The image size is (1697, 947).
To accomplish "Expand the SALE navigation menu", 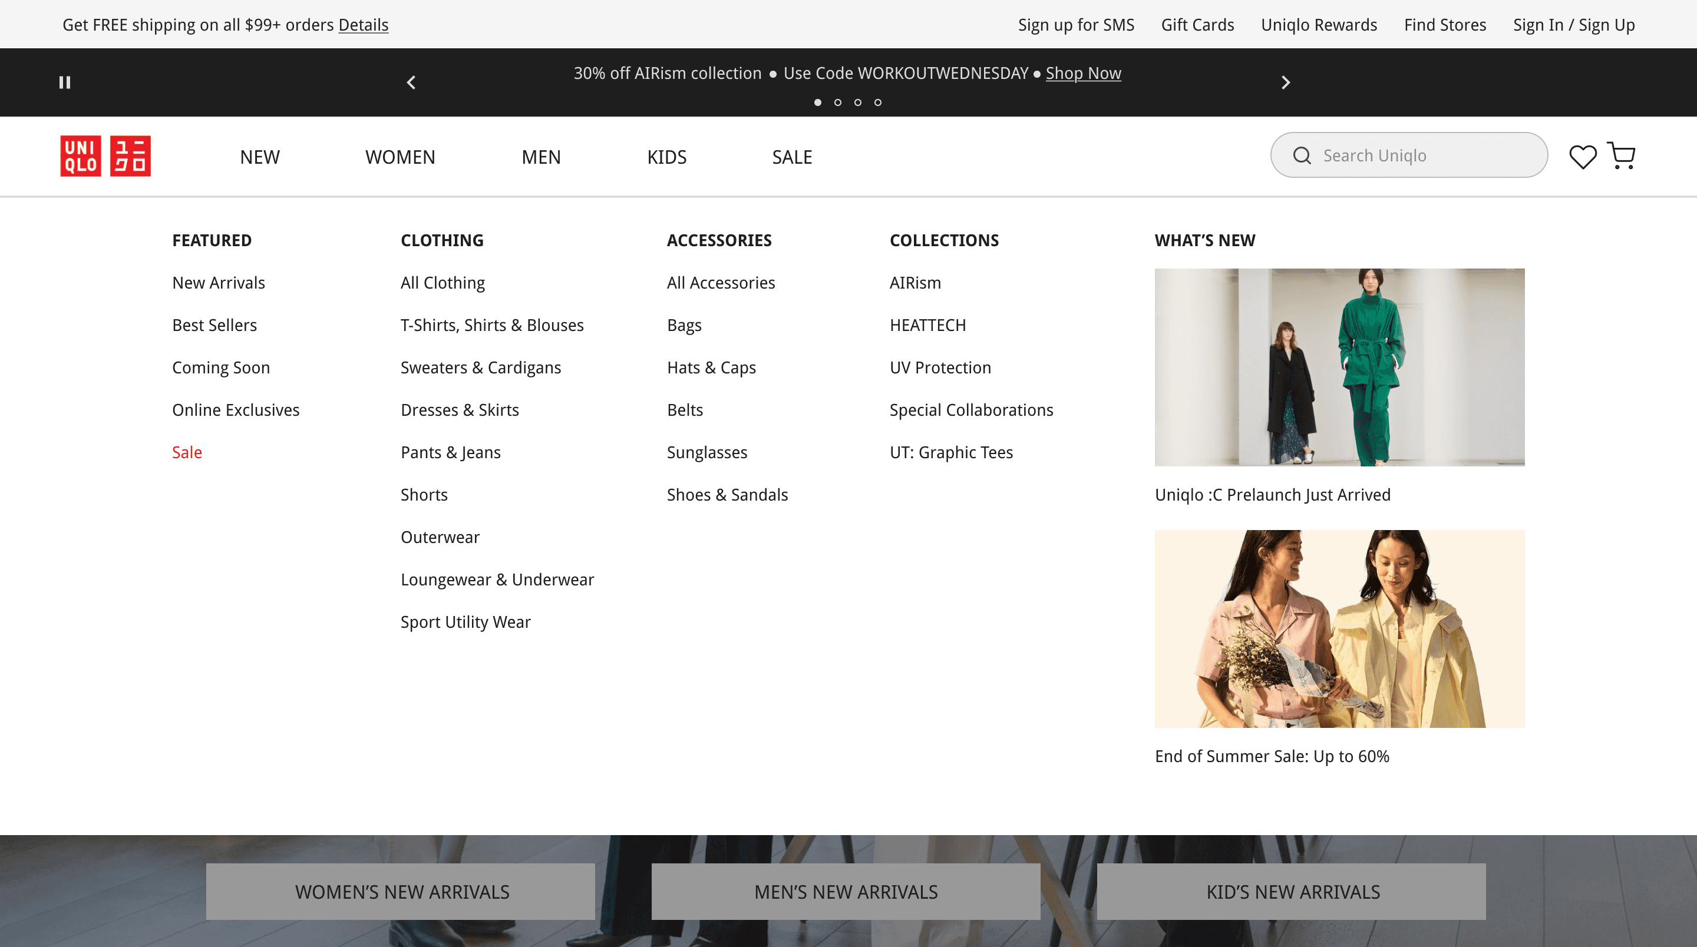I will point(792,157).
